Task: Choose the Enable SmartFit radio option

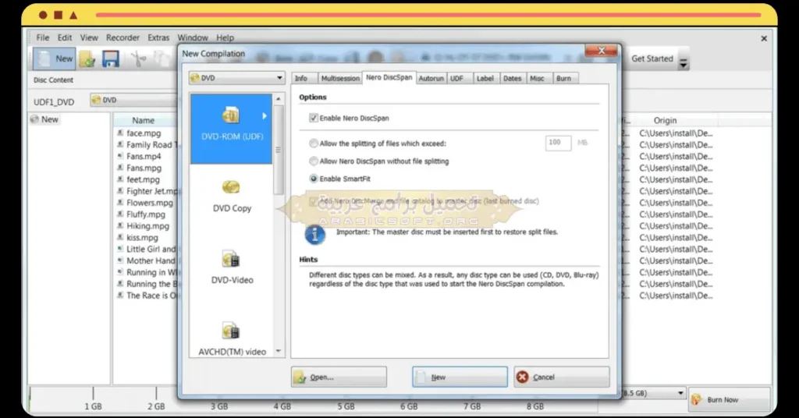Action: click(314, 179)
